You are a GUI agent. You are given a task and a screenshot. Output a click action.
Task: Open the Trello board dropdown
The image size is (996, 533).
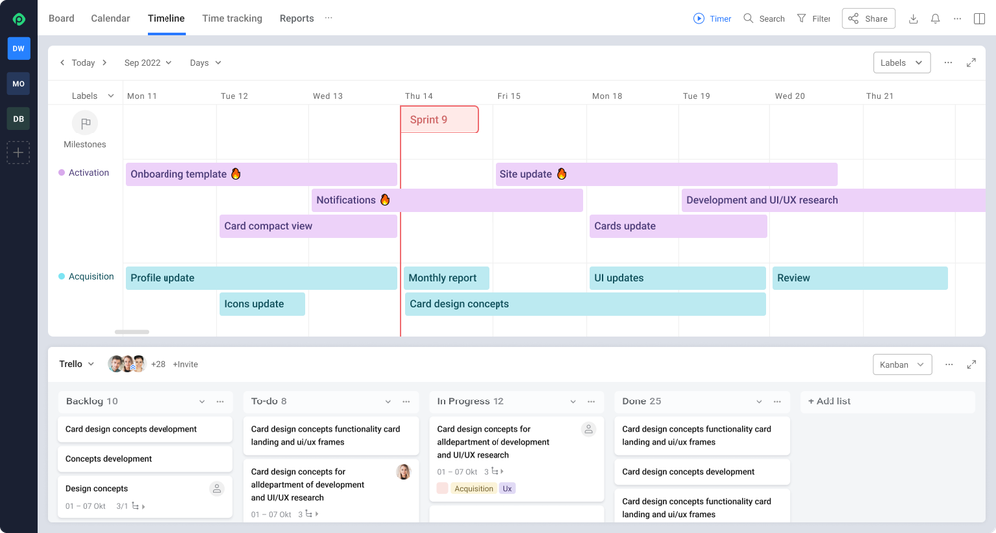pos(76,364)
